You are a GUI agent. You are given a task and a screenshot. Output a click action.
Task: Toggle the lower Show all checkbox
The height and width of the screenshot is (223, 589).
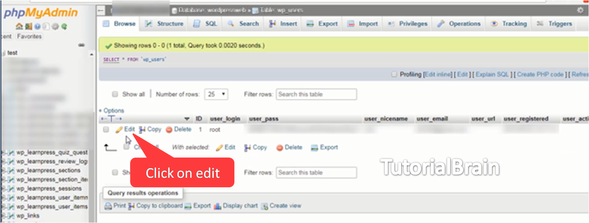click(x=115, y=173)
